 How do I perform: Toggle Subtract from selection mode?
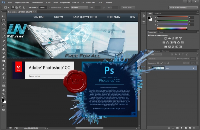(x=20, y=8)
